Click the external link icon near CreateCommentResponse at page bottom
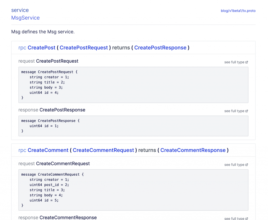This screenshot has height=220, width=268. [246, 219]
